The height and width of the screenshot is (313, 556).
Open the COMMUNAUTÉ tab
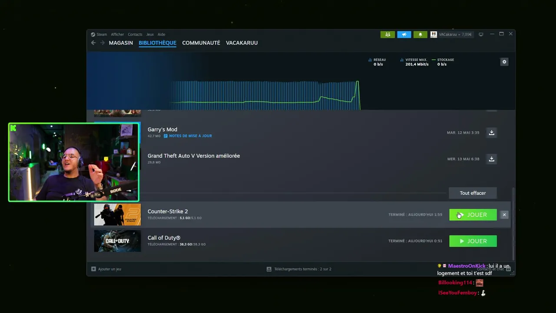pyautogui.click(x=201, y=43)
